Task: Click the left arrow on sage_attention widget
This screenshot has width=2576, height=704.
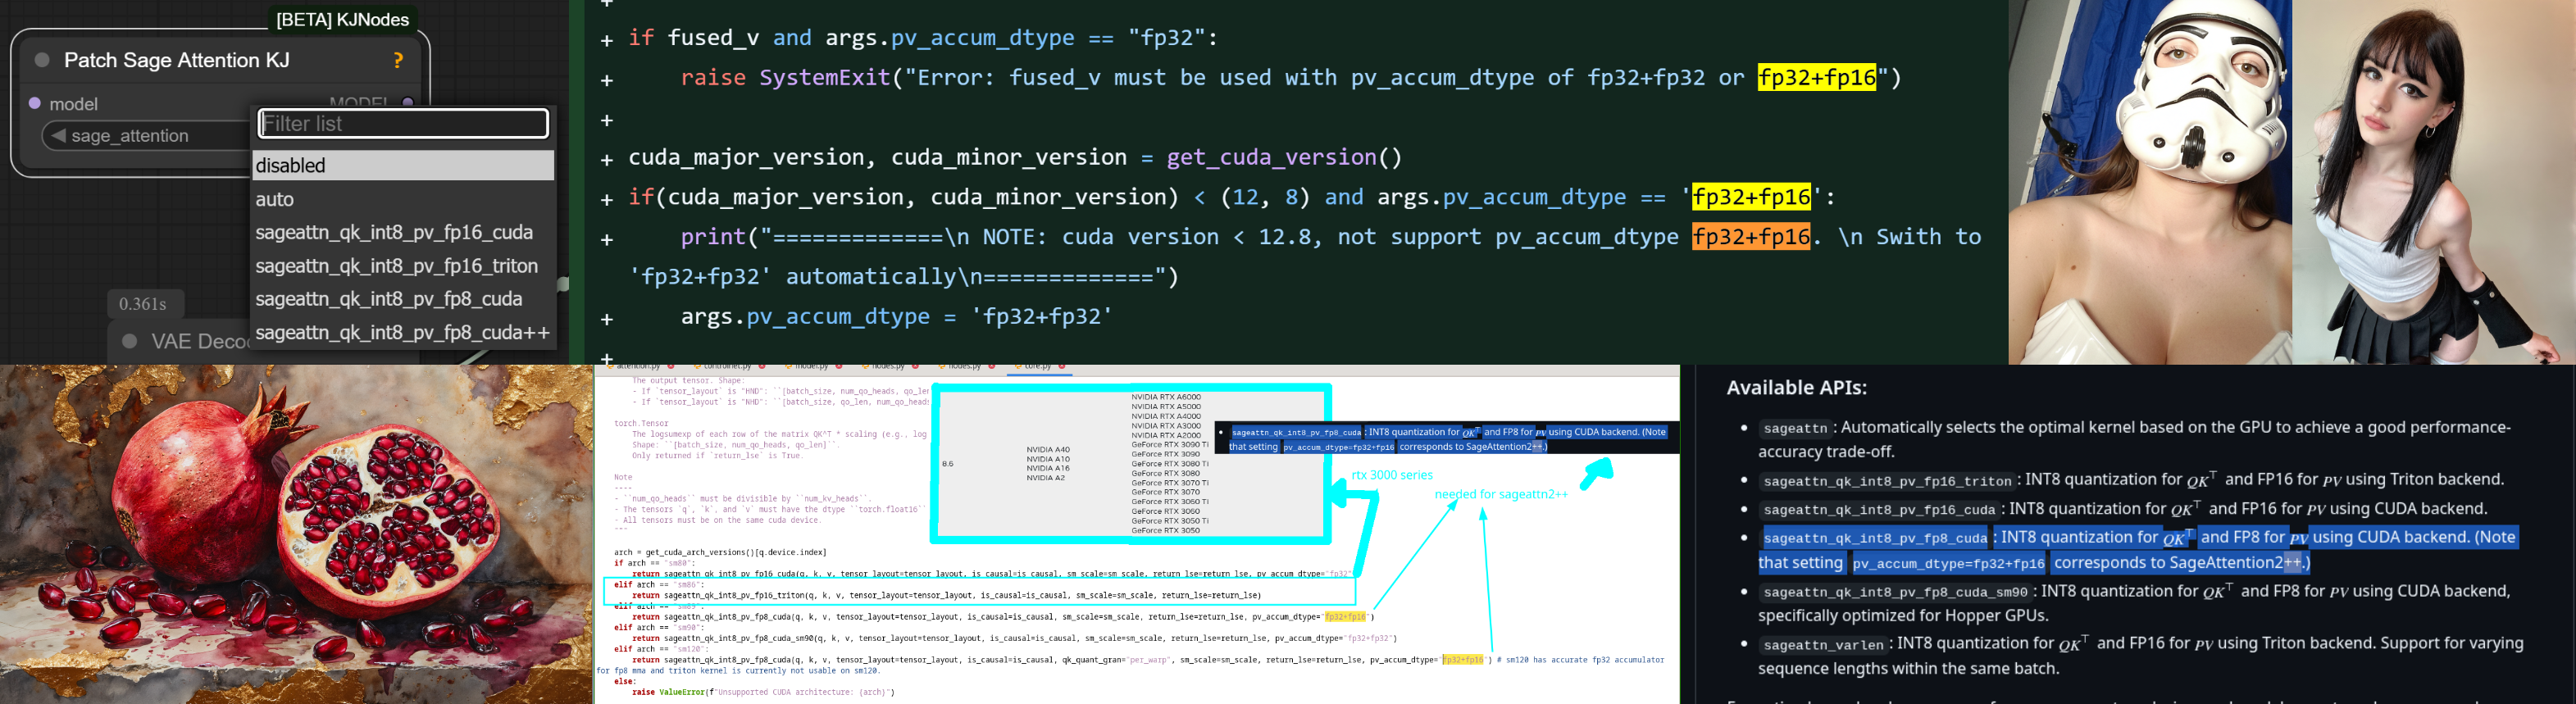Action: 58,135
